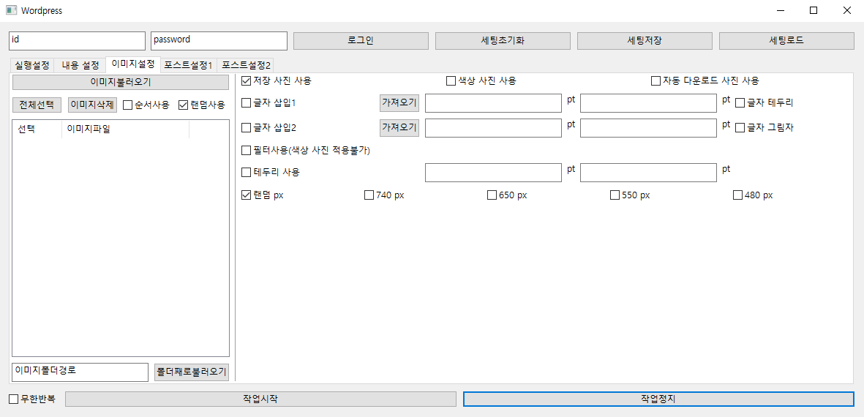Start the job with 작업시작 button
The width and height of the screenshot is (864, 417).
point(260,399)
